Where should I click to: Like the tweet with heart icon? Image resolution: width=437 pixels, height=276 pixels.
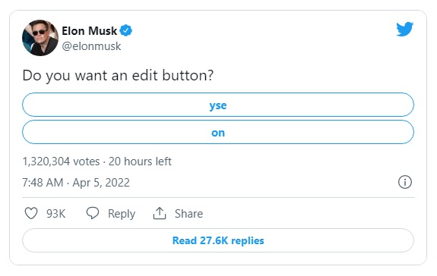point(31,213)
